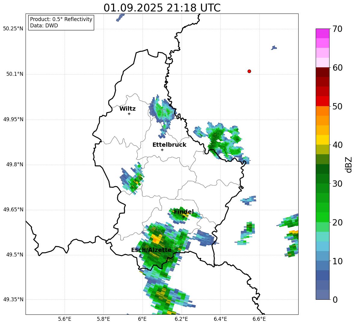The width and height of the screenshot is (356, 325).
Task: Click the dark green swatch just above 30
Action: [322, 179]
